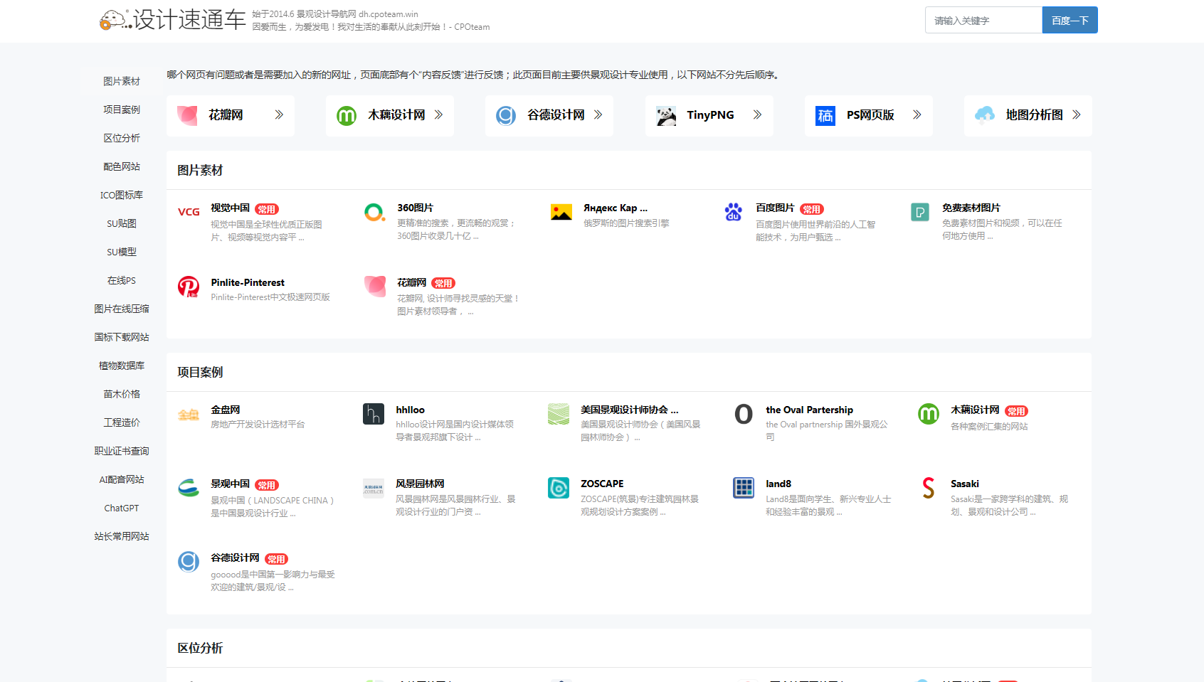Expand the PS网页版 shortcut chevron arrow
Viewport: 1204px width, 682px height.
(x=917, y=114)
